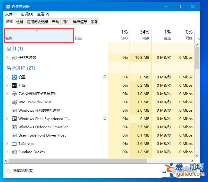
Task: Sort by the 网络 column header
Action: click(184, 36)
